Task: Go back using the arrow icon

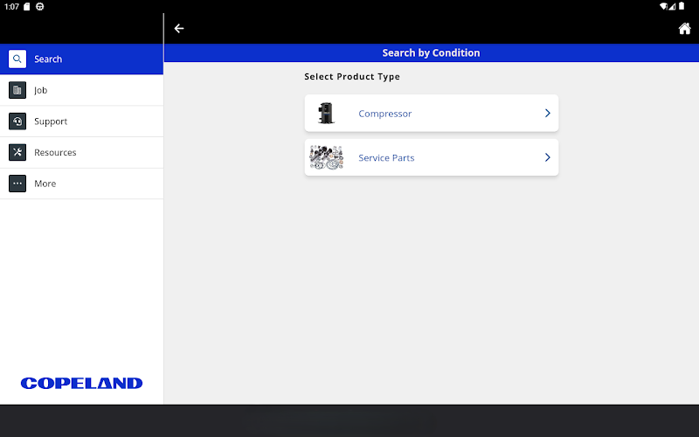Action: point(179,29)
